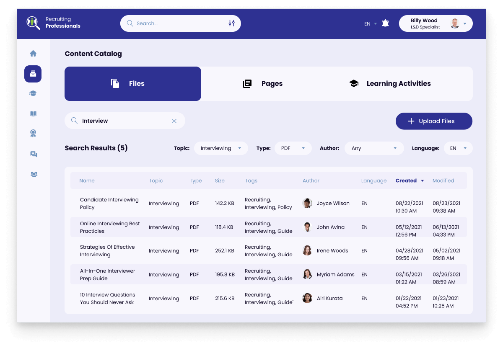Screen dimensions: 503x348
Task: Open the Type PDF dropdown
Action: coord(293,148)
